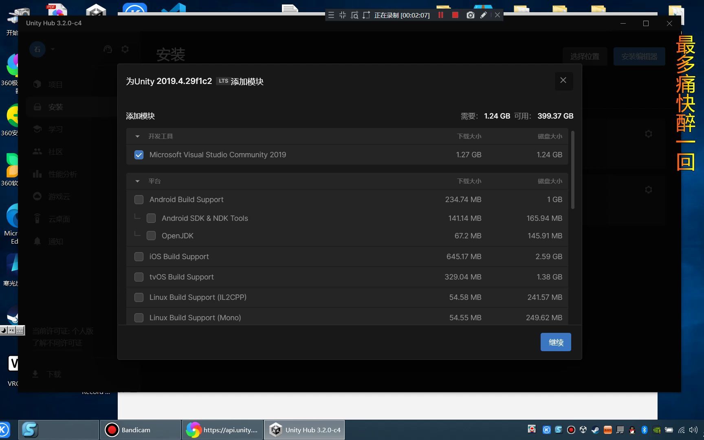Click the Unity Hub account avatar
The height and width of the screenshot is (440, 704).
point(37,49)
